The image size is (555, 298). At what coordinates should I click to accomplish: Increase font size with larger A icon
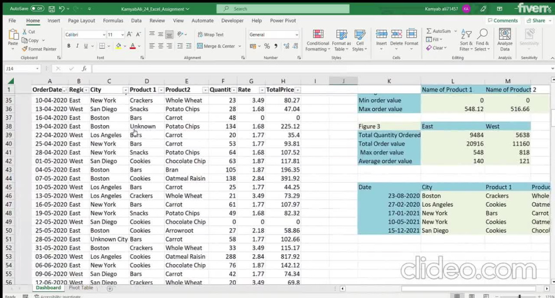[129, 34]
